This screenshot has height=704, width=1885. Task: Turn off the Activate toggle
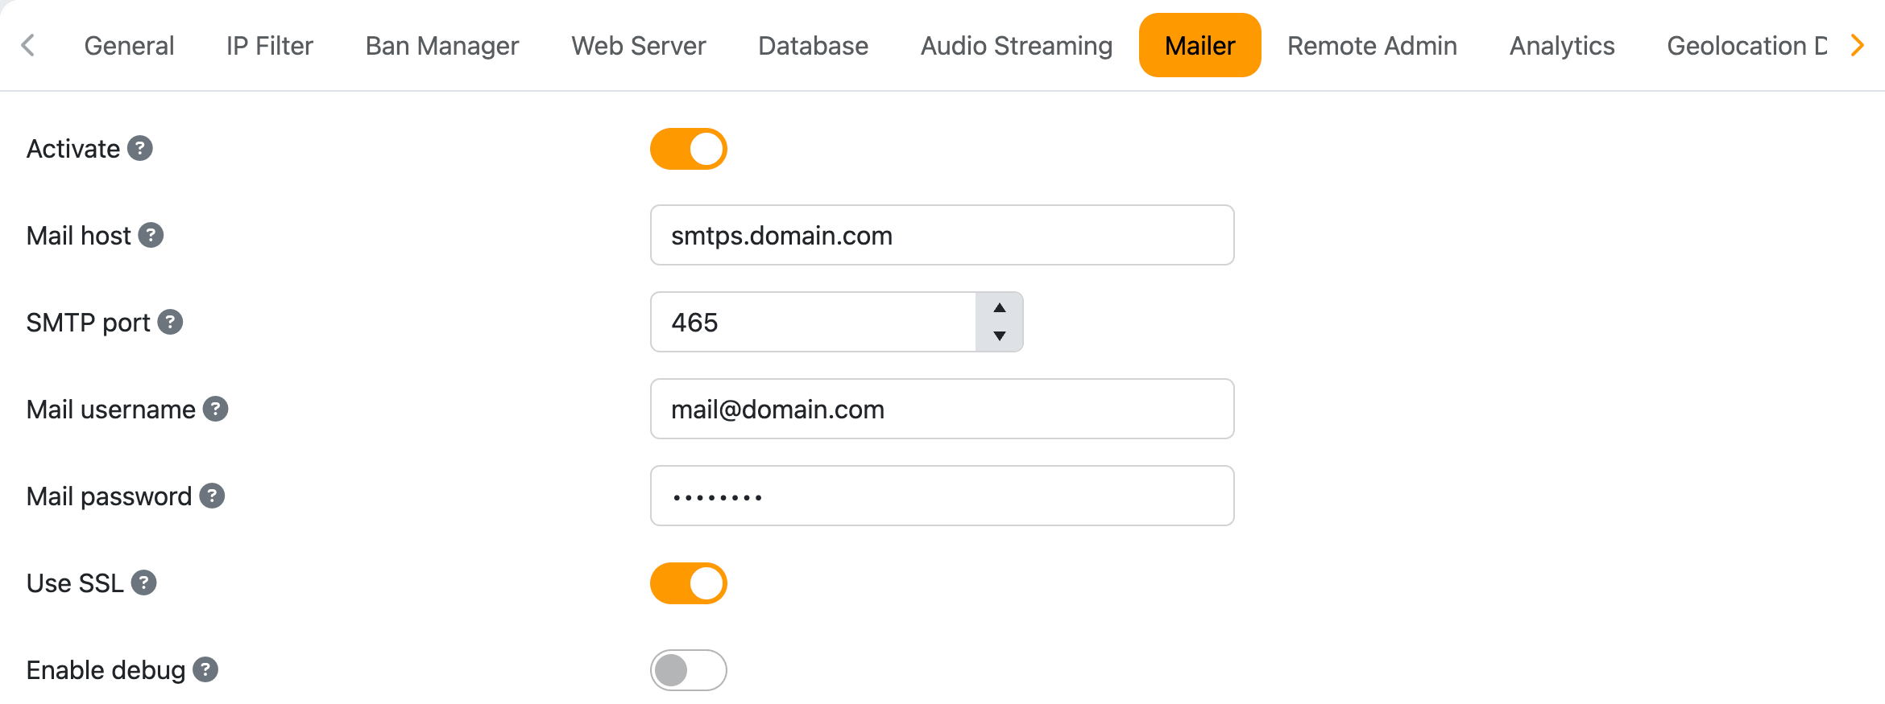(689, 149)
